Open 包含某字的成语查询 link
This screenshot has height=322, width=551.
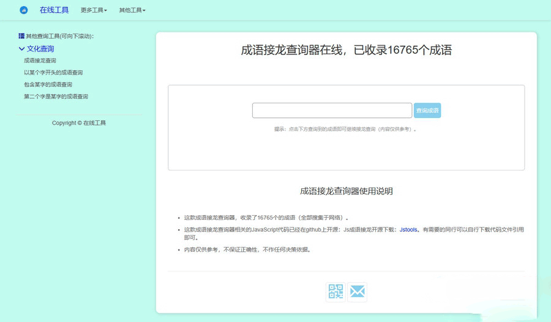click(48, 84)
